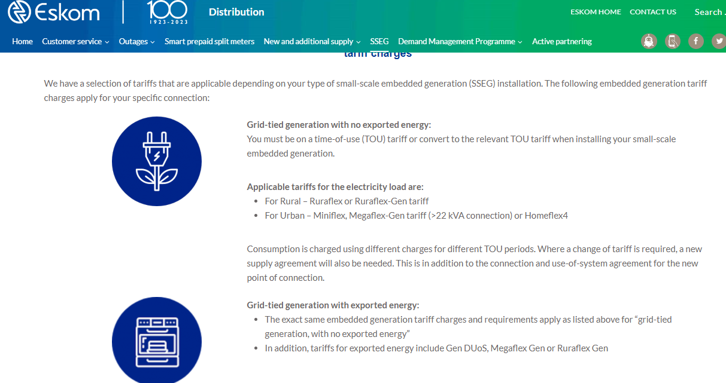
Task: Click the CONTACT US link
Action: (653, 12)
